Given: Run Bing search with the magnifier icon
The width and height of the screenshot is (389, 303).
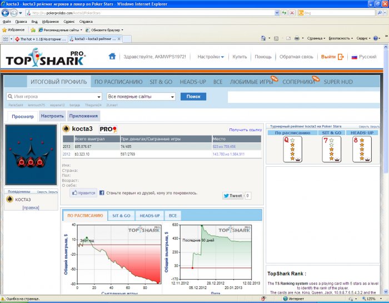Looking at the screenshot, I should click(380, 13).
